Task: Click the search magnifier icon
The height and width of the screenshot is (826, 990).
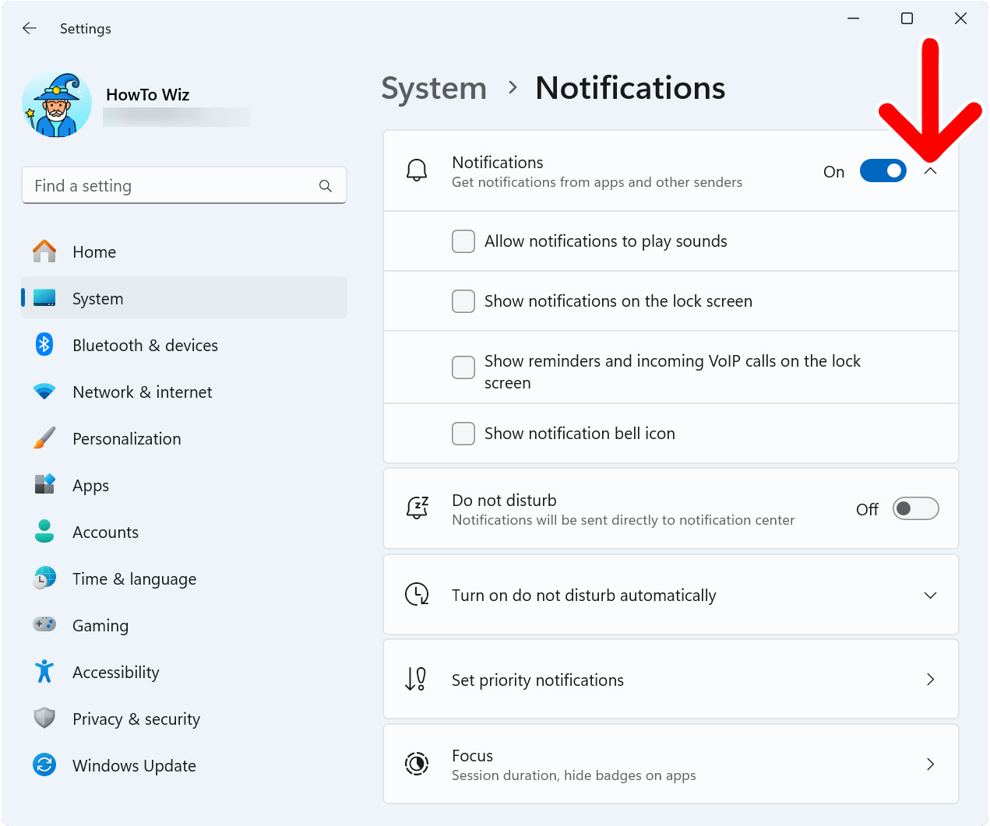Action: point(326,186)
